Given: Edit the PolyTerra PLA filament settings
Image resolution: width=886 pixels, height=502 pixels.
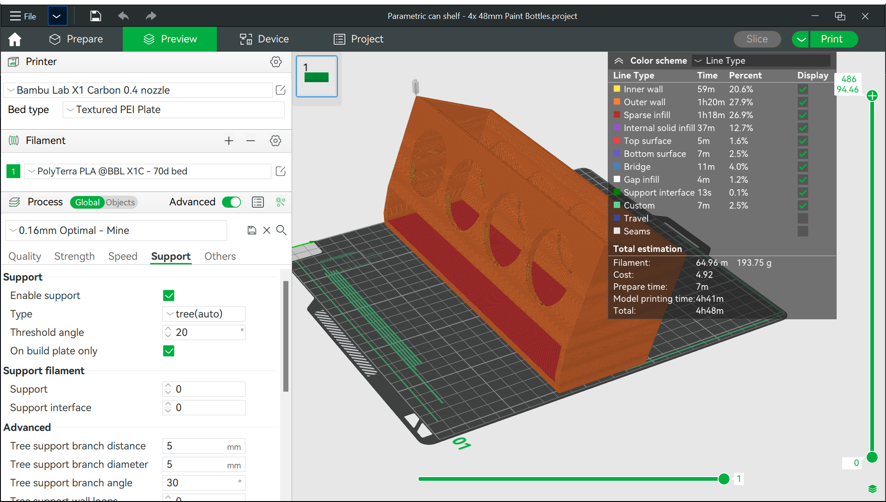Looking at the screenshot, I should (x=280, y=171).
